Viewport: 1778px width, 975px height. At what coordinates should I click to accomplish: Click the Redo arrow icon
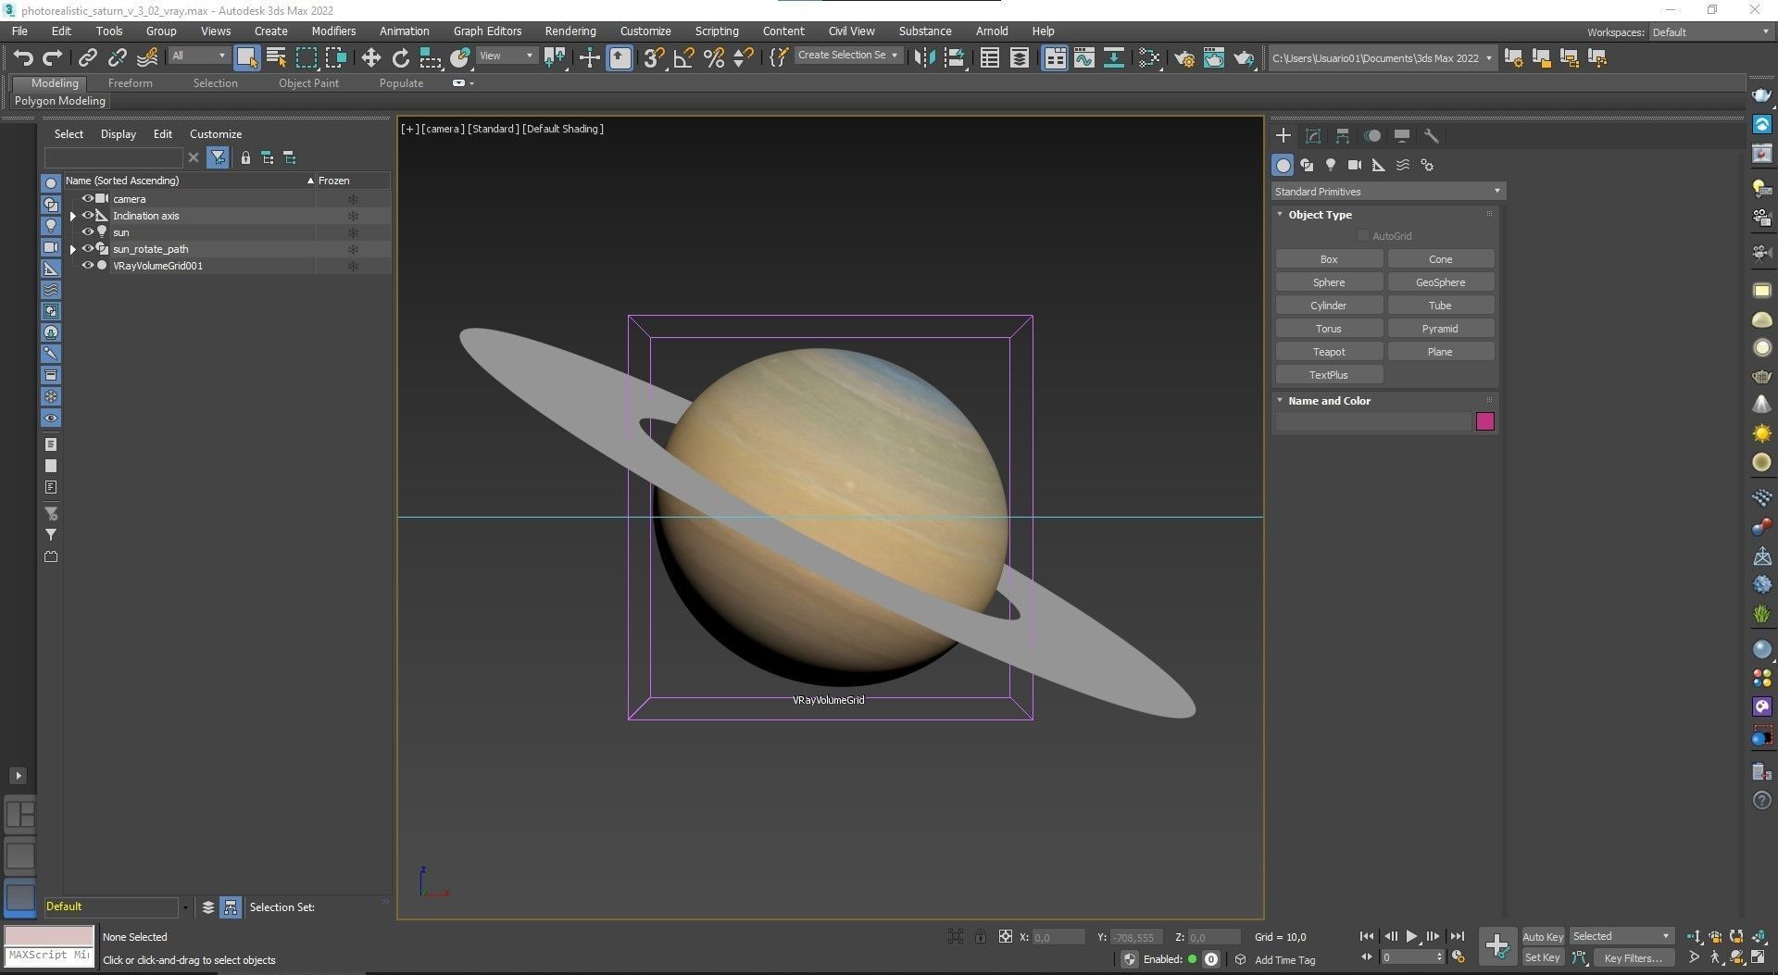[53, 58]
